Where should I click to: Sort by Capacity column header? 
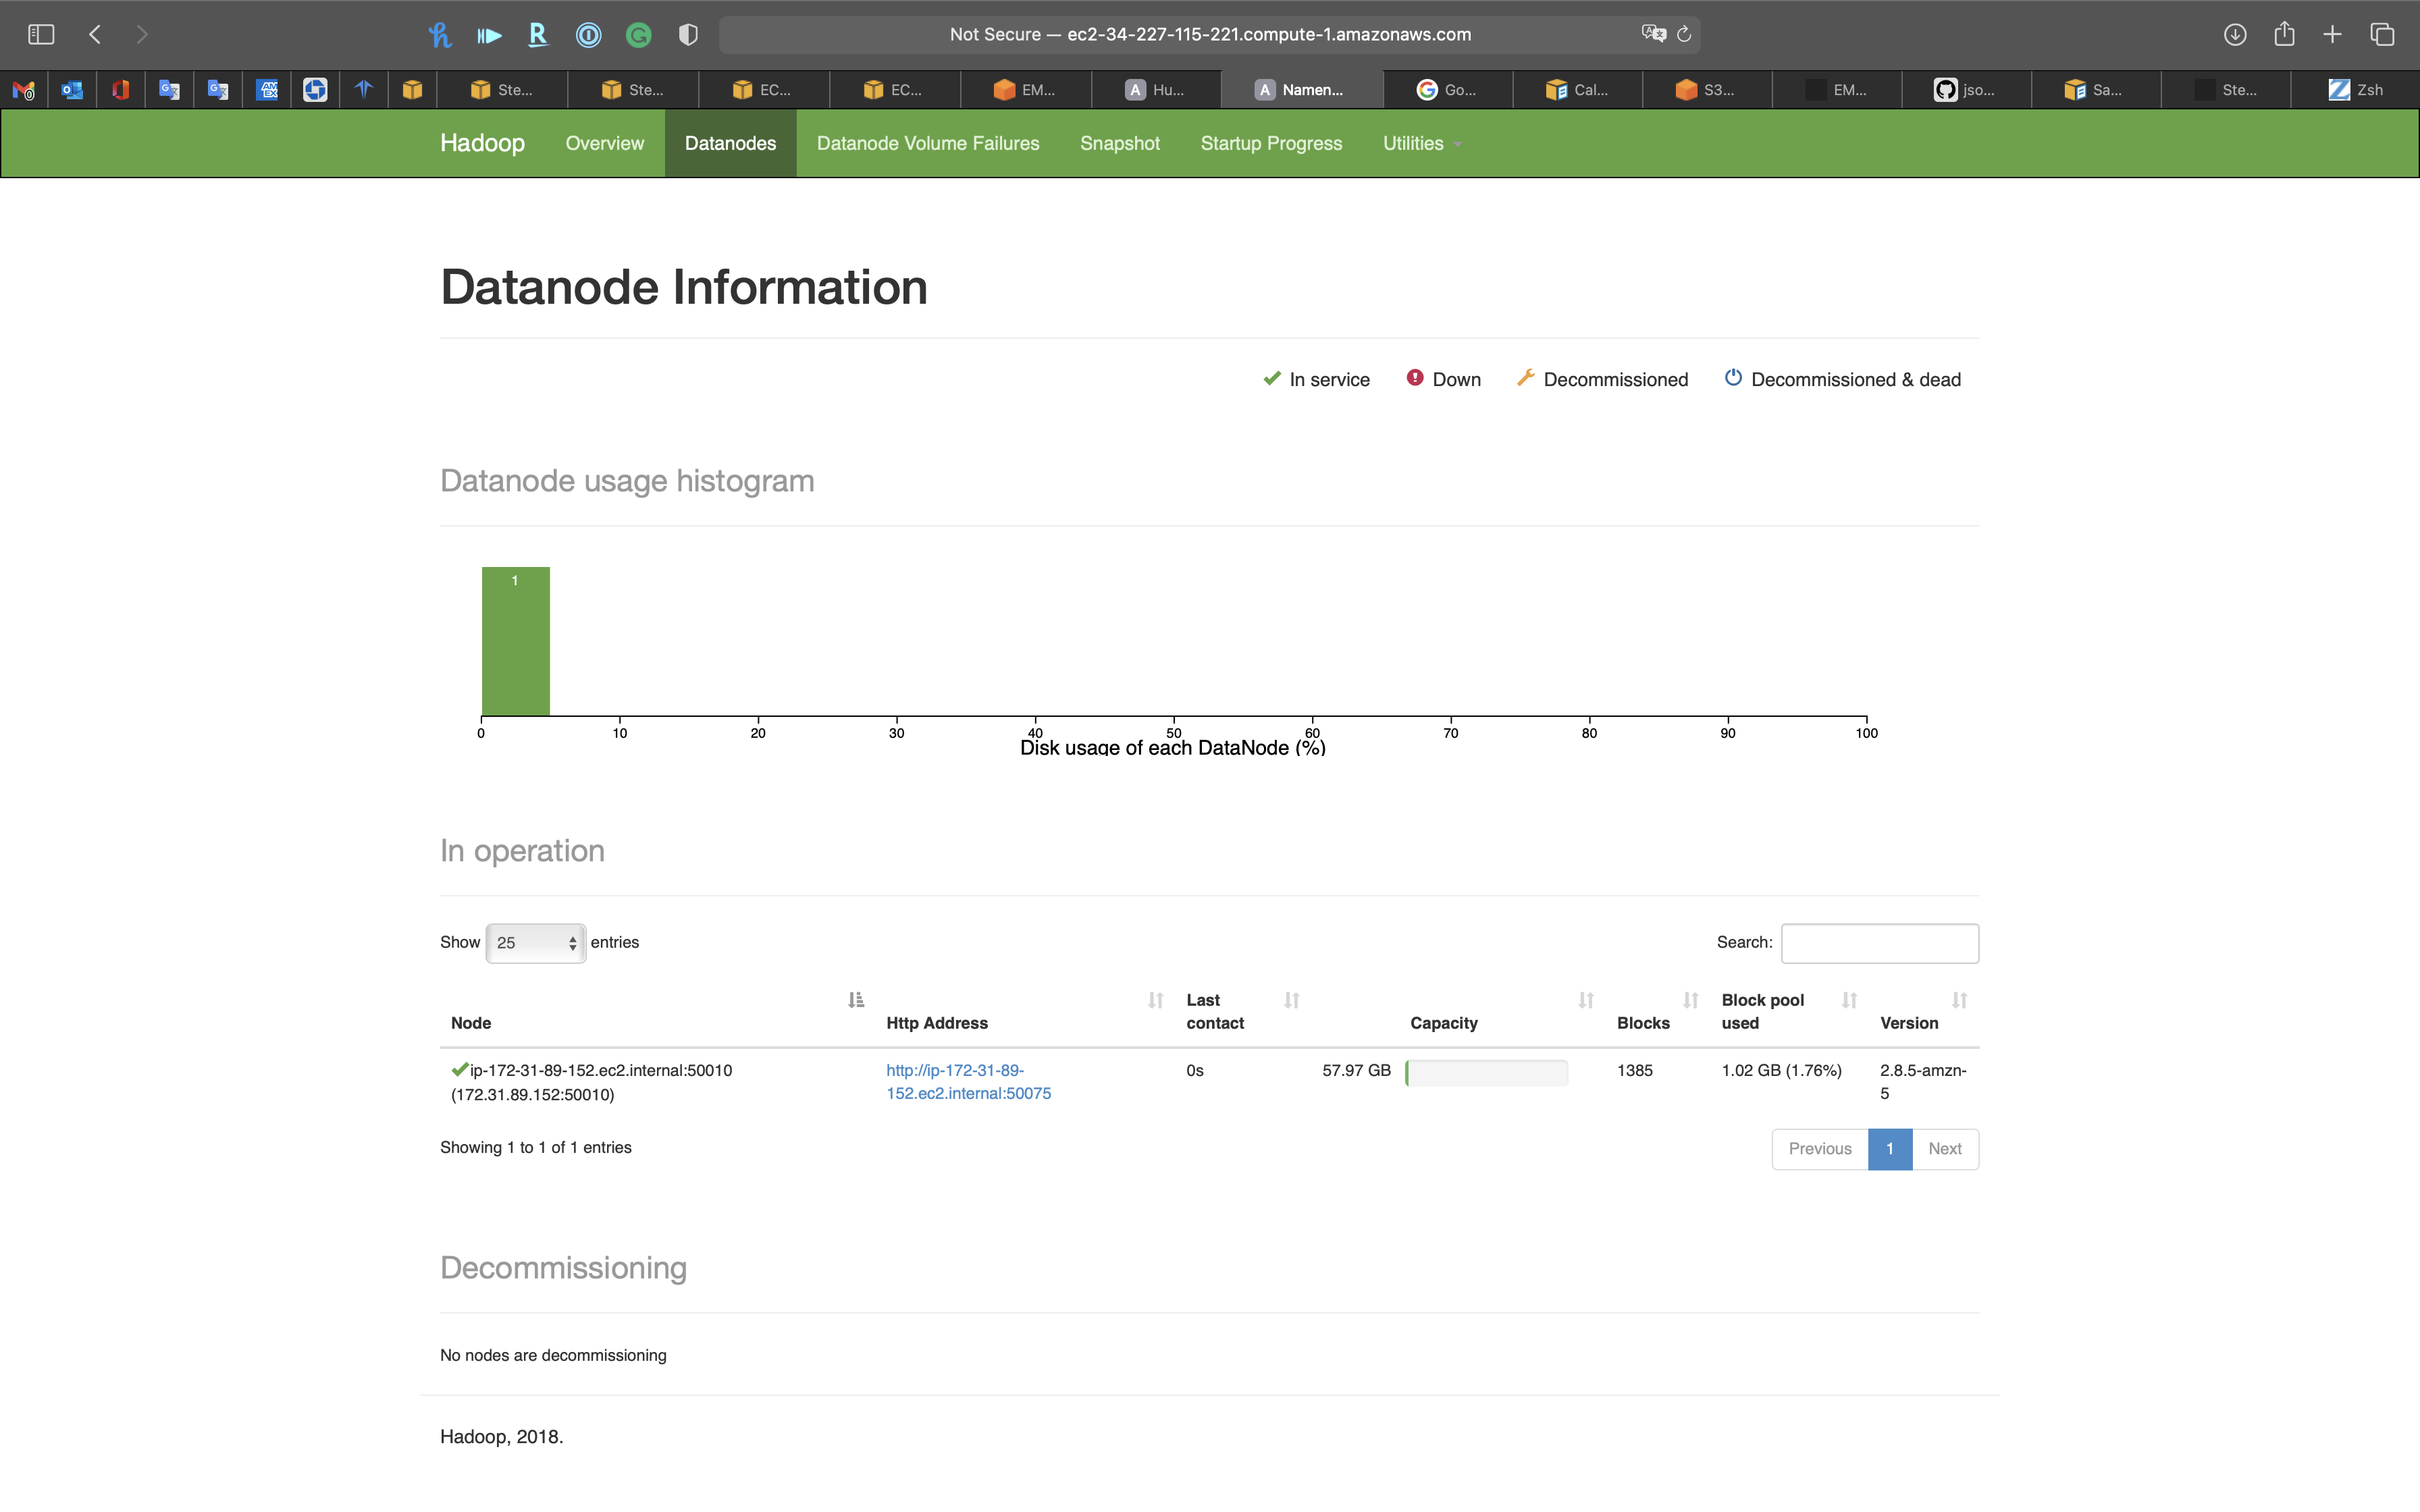click(1585, 1000)
